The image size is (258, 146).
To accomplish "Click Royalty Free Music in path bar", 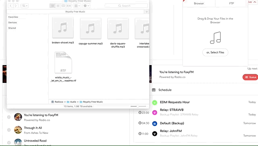I will (x=91, y=102).
